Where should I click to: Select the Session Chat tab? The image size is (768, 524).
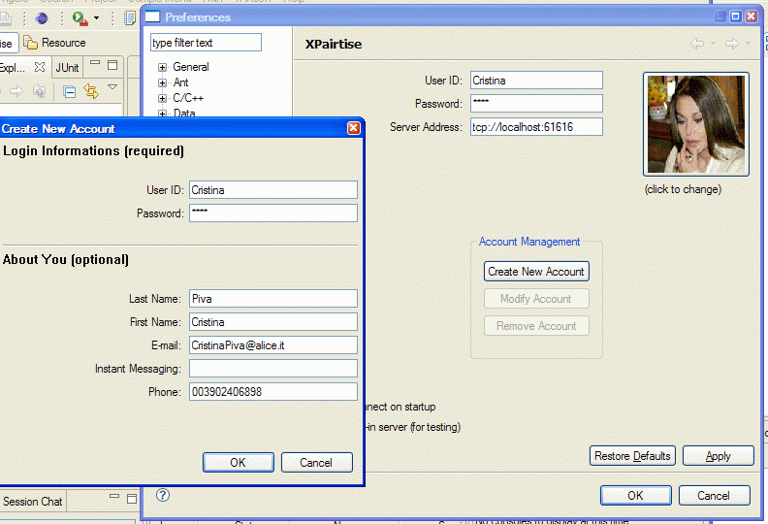click(x=33, y=502)
